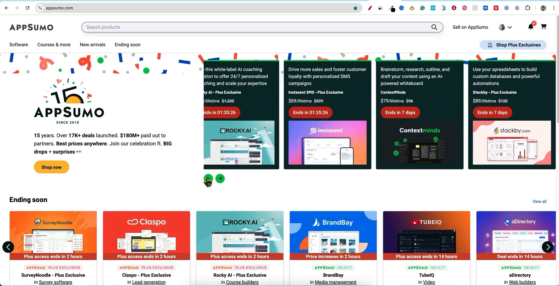Click the 'Claspo - Plus Exclusive' title
This screenshot has width=559, height=286.
[146, 275]
